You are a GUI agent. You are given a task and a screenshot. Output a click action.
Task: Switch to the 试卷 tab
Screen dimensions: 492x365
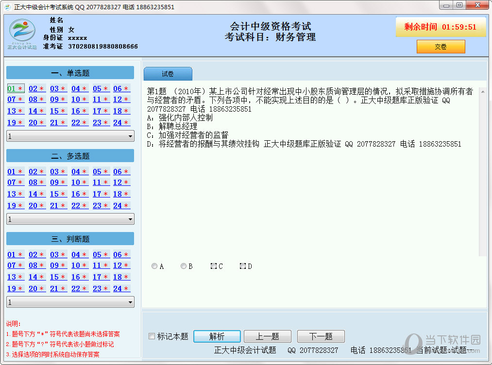pyautogui.click(x=168, y=74)
